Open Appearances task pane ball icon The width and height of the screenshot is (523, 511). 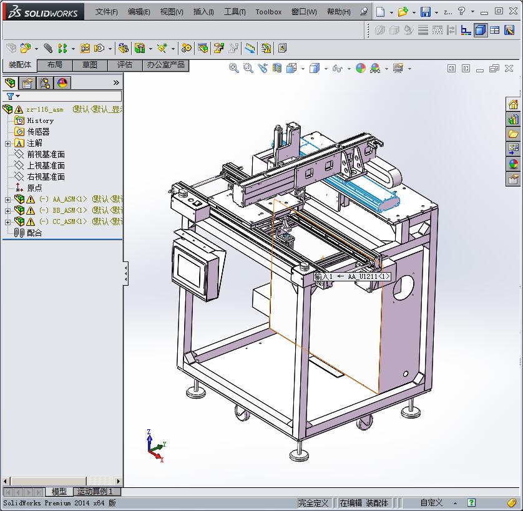coord(514,165)
